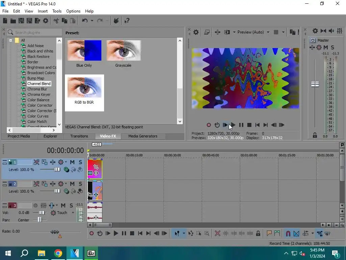Open the File menu
The image size is (346, 260).
[x=5, y=11]
